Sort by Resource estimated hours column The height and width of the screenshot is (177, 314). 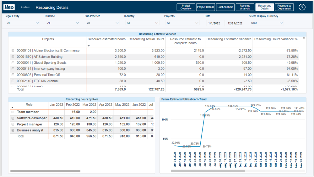tap(106, 39)
